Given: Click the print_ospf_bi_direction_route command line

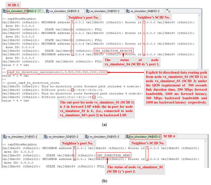Looking at the screenshot, I should pyautogui.click(x=33, y=83).
